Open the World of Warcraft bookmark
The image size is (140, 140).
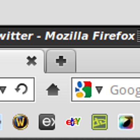pyautogui.click(x=20, y=122)
